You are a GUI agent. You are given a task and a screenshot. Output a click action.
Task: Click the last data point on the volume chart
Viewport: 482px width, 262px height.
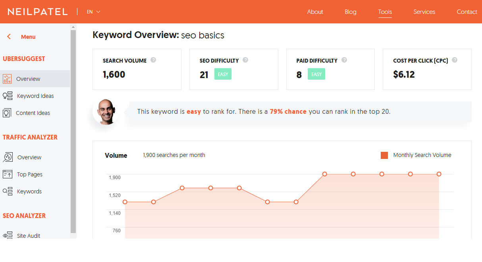(x=439, y=174)
